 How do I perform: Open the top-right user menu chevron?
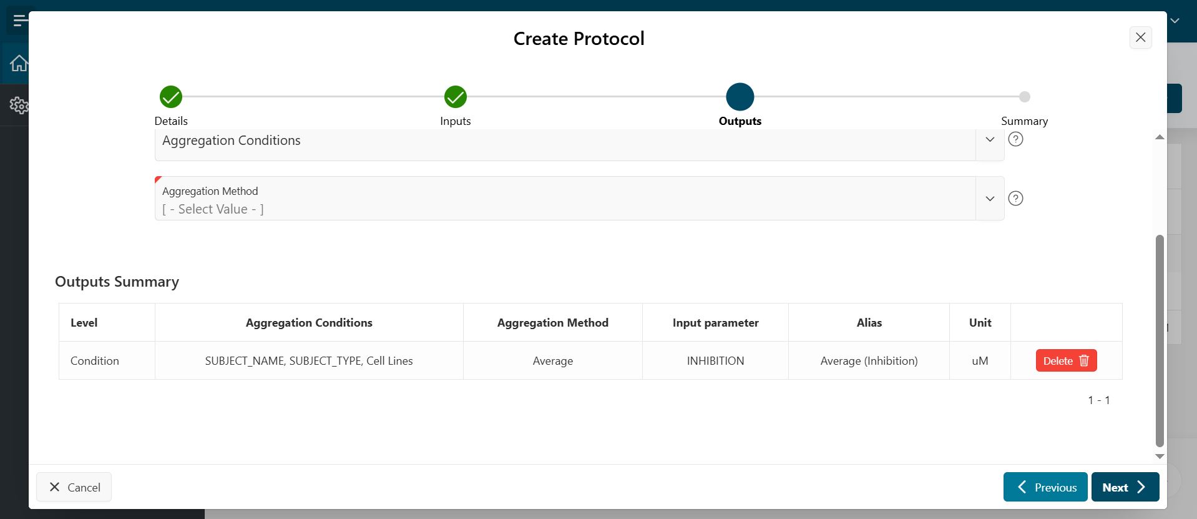point(1175,21)
